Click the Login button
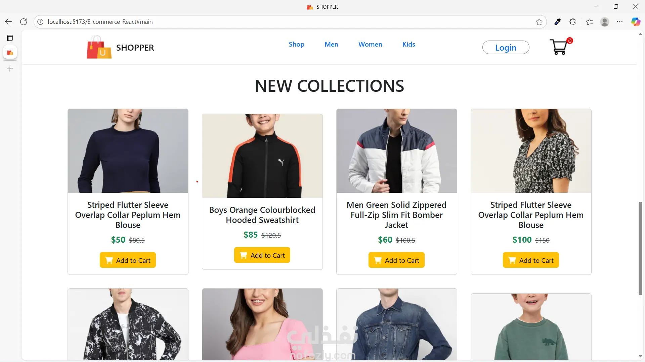This screenshot has width=645, height=362. [x=506, y=48]
